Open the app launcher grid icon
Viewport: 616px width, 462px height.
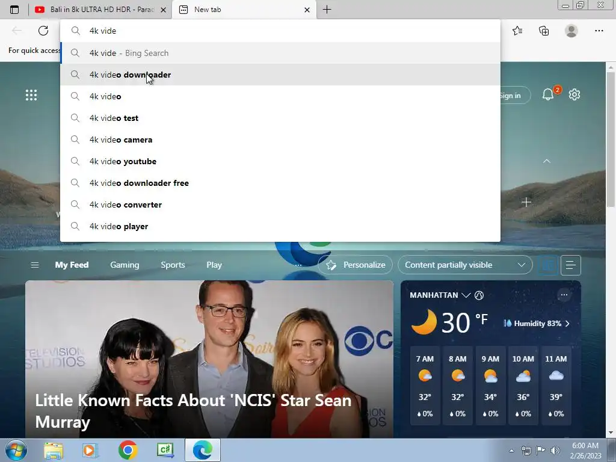(x=31, y=95)
